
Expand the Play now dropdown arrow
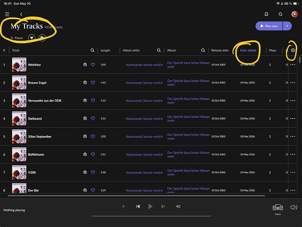[x=287, y=26]
